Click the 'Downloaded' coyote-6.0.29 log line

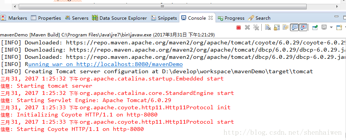173,42
